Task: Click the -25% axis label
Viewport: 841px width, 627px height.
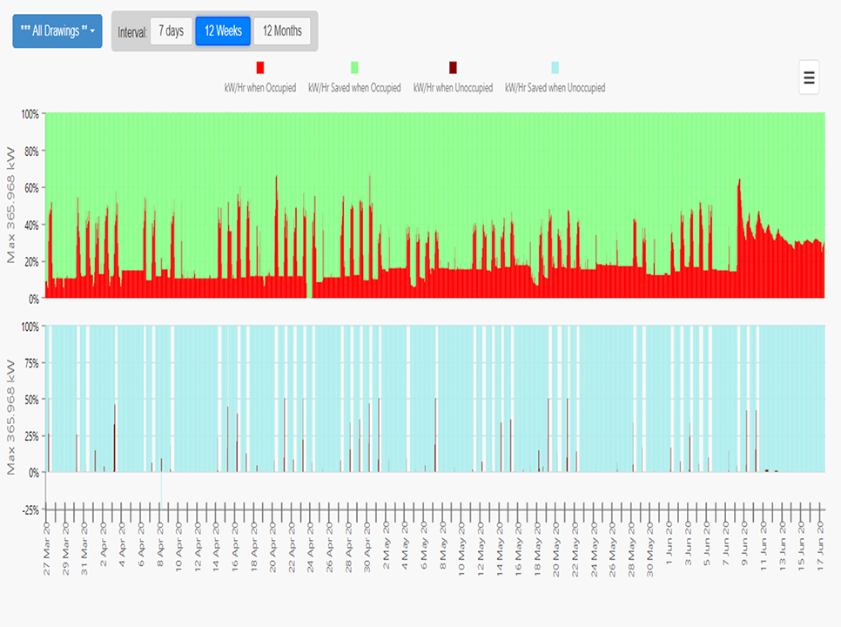Action: [29, 509]
